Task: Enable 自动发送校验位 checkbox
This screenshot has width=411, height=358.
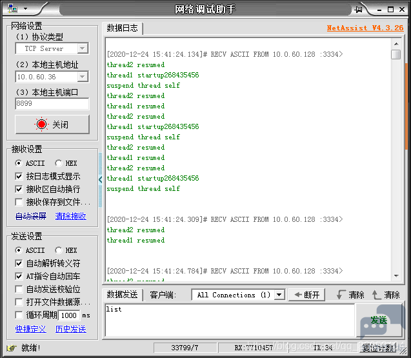Action: click(19, 289)
